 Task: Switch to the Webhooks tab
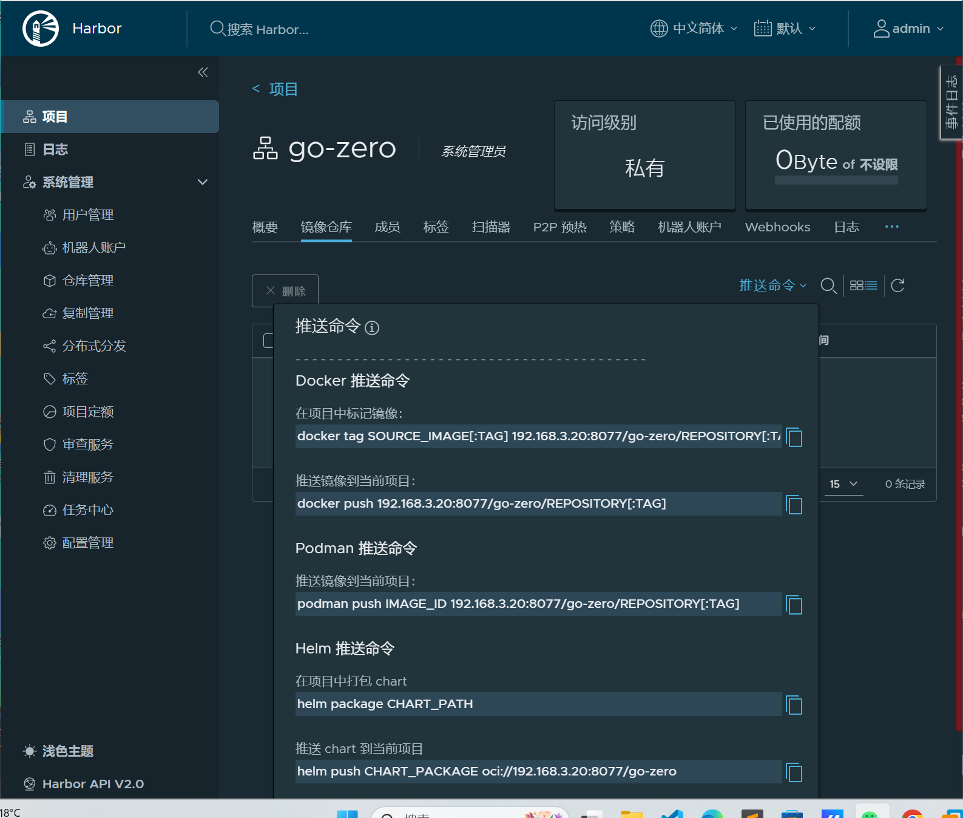[777, 227]
